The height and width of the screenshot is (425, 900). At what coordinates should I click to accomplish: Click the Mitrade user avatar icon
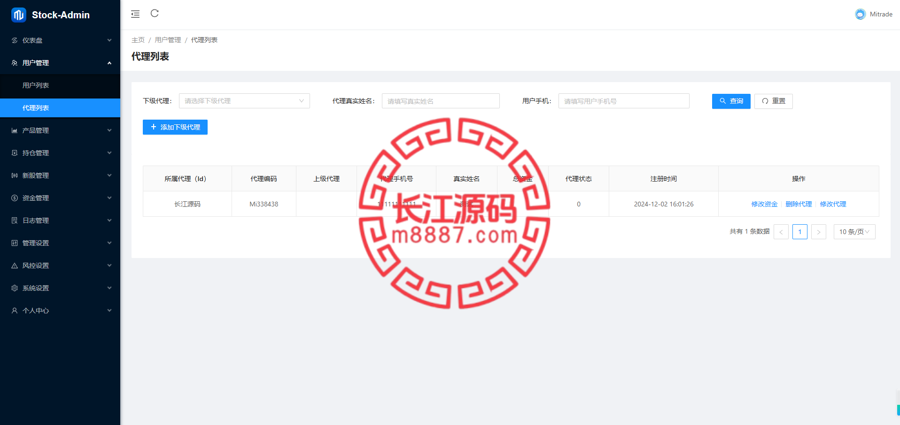point(860,14)
